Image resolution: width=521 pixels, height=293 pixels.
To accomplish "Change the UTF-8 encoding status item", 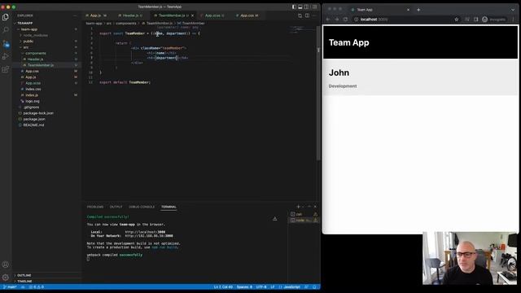I will tap(261, 287).
